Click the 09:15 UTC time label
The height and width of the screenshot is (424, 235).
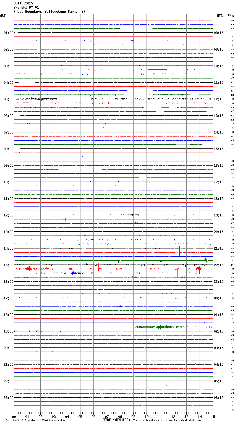[219, 49]
